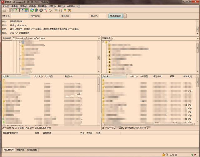This screenshot has height=157, width=200.
Task: Open the 本地站点 path dropdown
Action: [99, 38]
